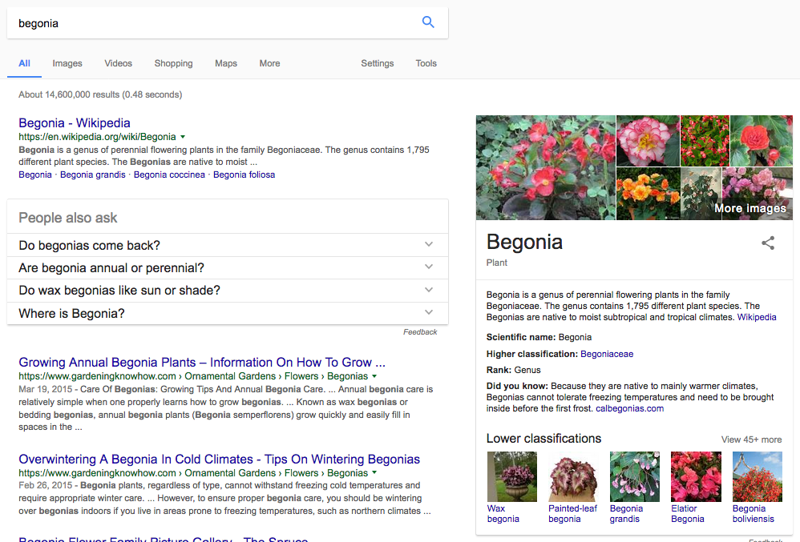Open the Tools menu

[426, 63]
